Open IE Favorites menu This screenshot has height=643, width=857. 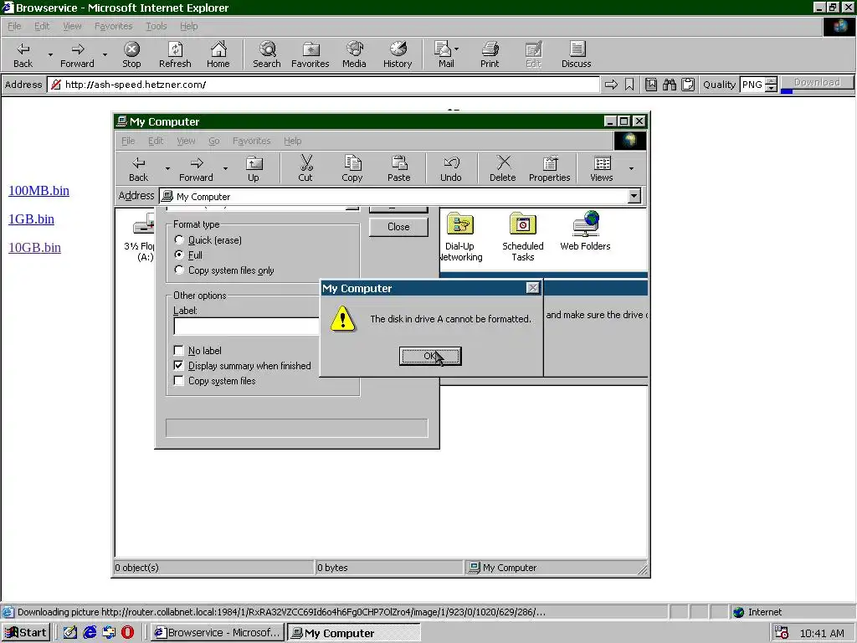[113, 26]
